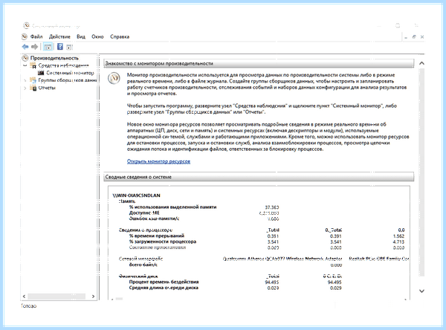446x330 pixels.
Task: Open help via the blue question mark icon
Action: [60, 47]
